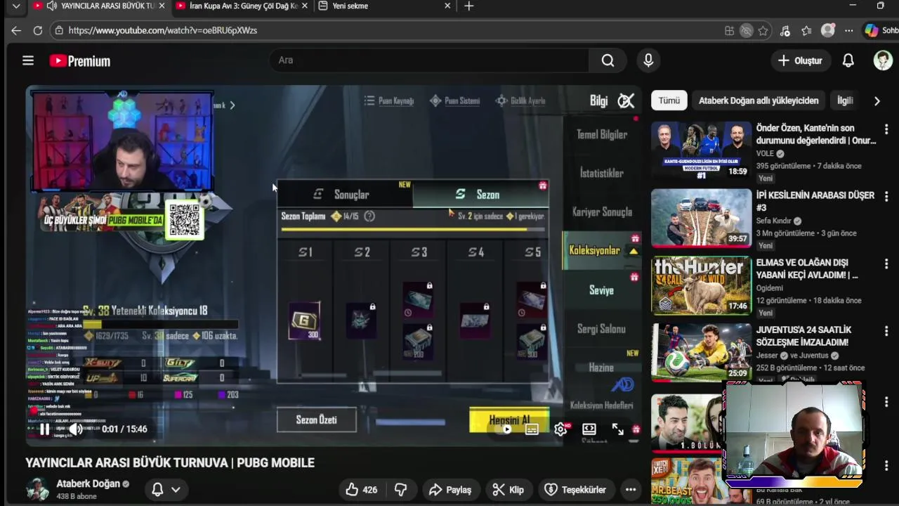This screenshot has height=506, width=899.
Task: Open options menu for Elmas ve Olağan Dışı video
Action: pyautogui.click(x=886, y=264)
